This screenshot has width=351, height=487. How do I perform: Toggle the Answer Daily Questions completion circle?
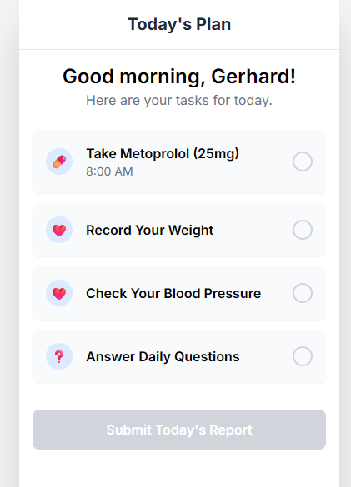303,356
